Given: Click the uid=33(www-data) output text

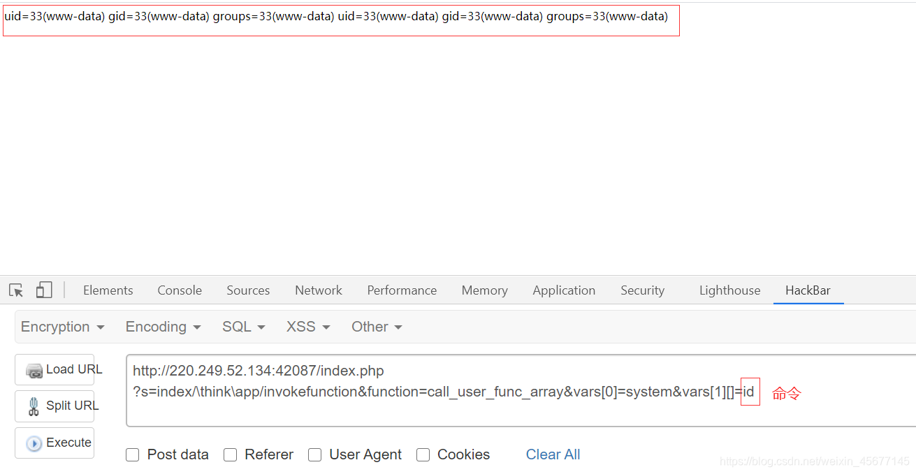Looking at the screenshot, I should (x=336, y=16).
